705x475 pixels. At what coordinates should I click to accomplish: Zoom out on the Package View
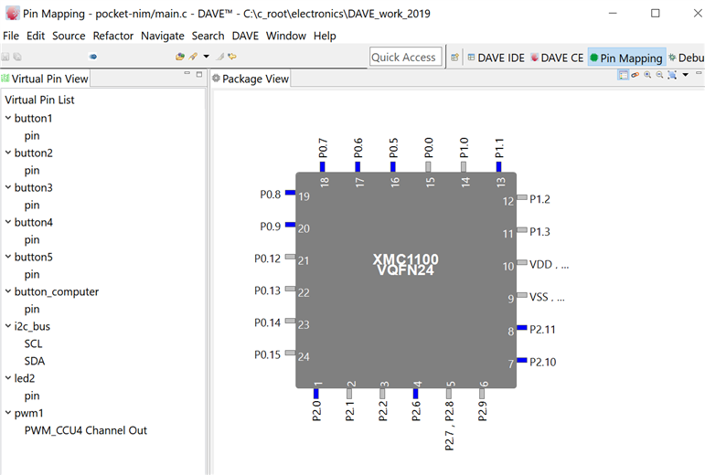pos(659,75)
